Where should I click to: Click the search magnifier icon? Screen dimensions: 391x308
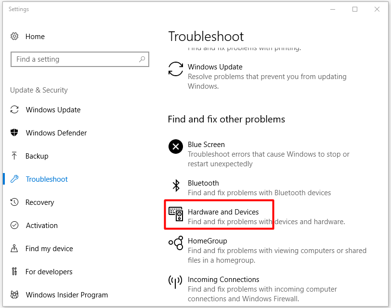click(142, 59)
